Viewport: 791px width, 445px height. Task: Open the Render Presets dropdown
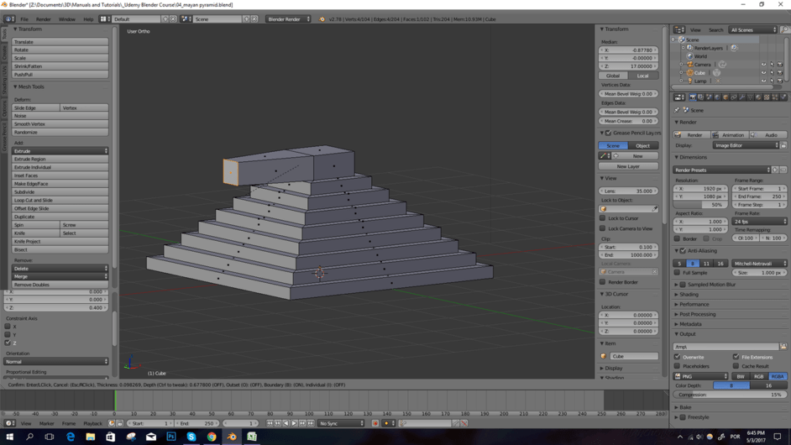(x=722, y=170)
